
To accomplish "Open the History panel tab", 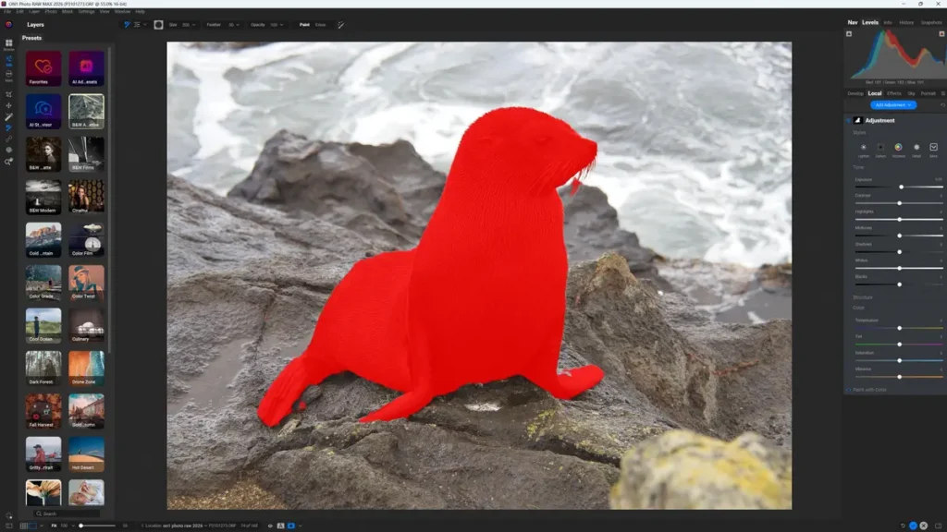I will (x=906, y=22).
